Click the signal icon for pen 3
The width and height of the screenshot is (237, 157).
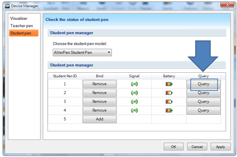[134, 102]
